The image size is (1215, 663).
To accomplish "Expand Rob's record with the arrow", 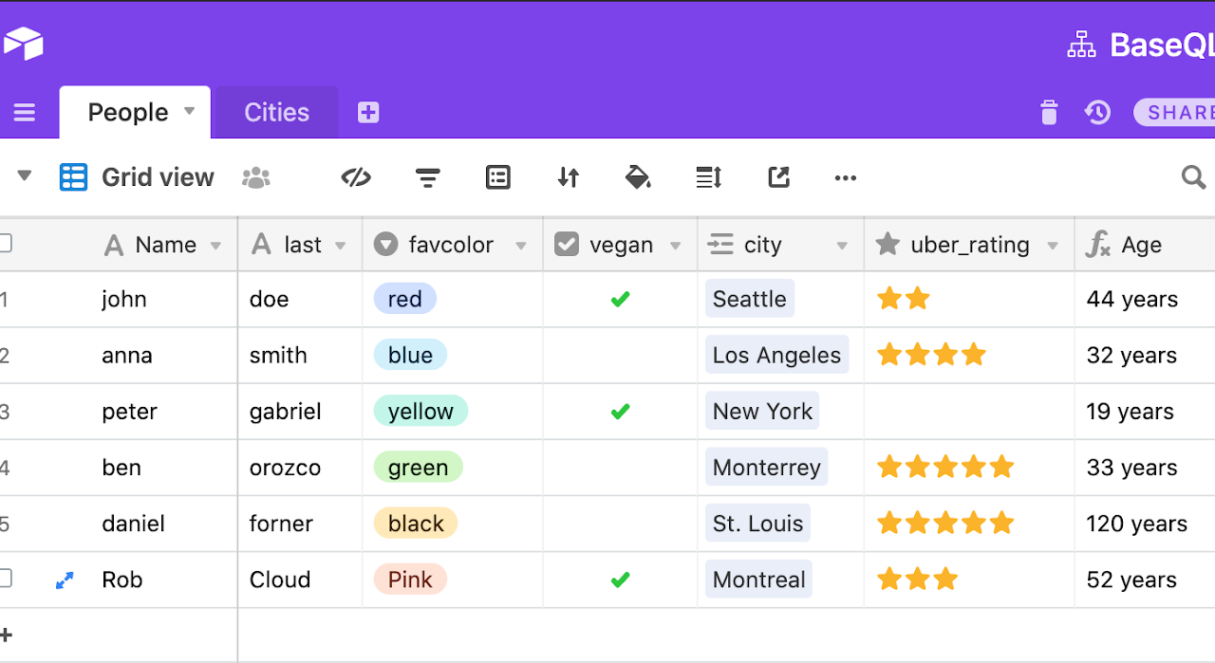I will click(x=64, y=580).
